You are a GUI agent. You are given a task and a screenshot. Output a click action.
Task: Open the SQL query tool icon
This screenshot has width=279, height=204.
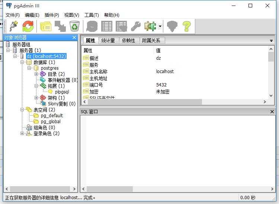click(x=92, y=26)
